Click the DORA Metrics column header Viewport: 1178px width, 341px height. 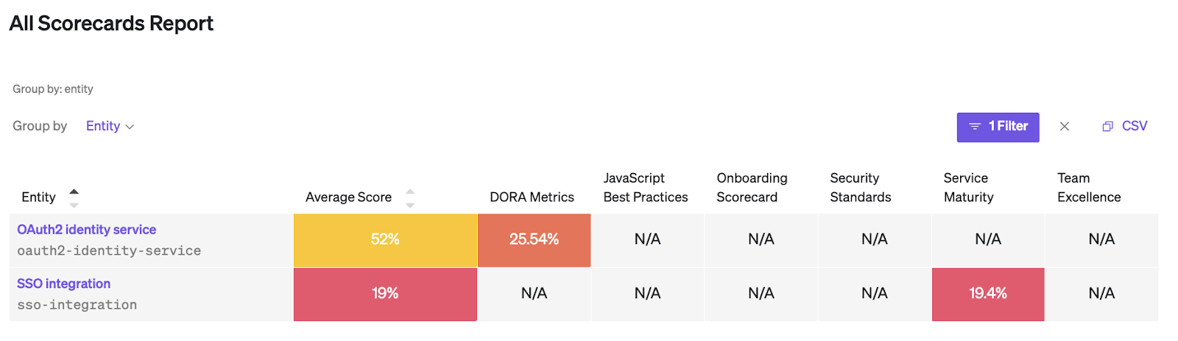pyautogui.click(x=532, y=197)
